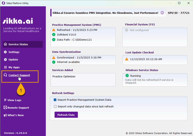
Task: Click the info icon in the top banner
Action: tap(162, 13)
